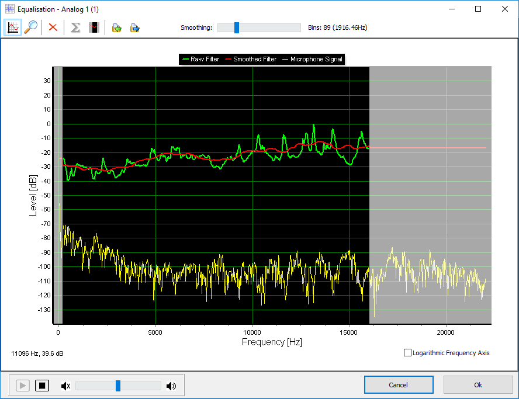Click the 30 level axis tick label

[47, 81]
